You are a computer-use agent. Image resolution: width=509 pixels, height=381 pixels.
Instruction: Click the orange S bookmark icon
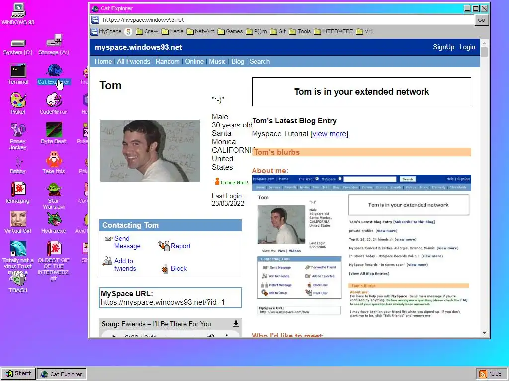click(x=128, y=31)
